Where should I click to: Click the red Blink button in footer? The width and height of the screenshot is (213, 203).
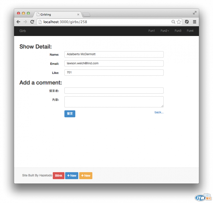[59, 176]
